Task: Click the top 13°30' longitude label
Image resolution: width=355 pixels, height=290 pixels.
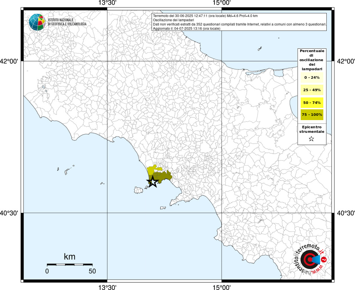Action: click(107, 3)
